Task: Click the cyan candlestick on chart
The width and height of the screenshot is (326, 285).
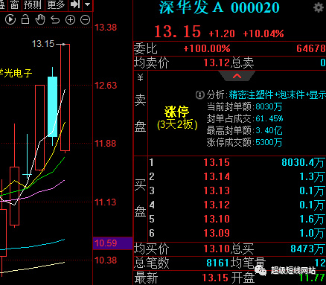Action: coord(52,106)
